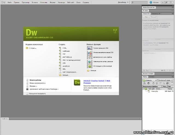
Task: Open the Вставка panel dropdown arrow
Action: [172, 10]
